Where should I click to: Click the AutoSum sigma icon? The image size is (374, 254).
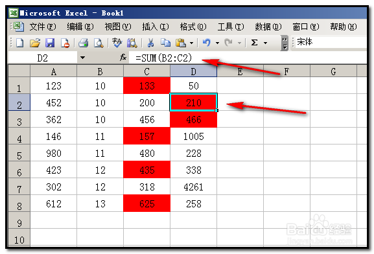tap(255, 43)
